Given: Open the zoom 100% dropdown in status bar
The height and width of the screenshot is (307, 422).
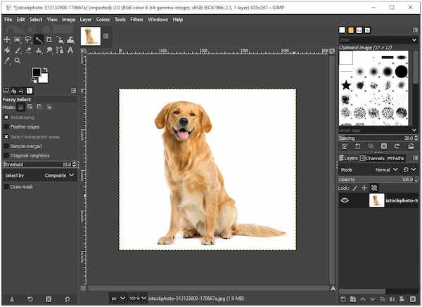Looking at the screenshot, I should 138,298.
